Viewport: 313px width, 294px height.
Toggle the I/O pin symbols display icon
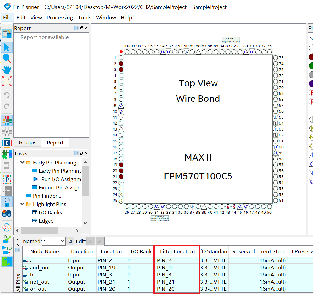[x=7, y=202]
